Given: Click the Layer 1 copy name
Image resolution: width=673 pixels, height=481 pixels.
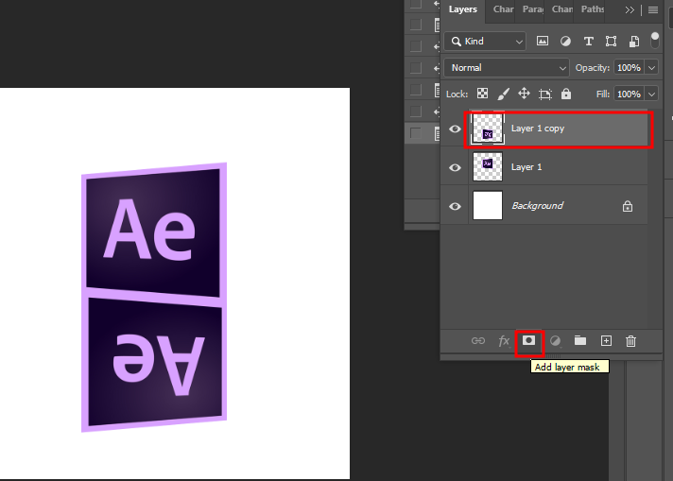Looking at the screenshot, I should 538,129.
